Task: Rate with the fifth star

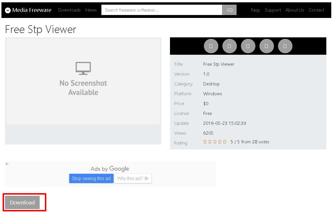Action: pos(225,142)
